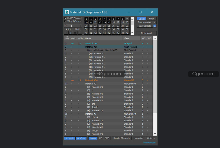Pick ID 49 in the number grid
Screen dimensions: 220x148
point(127,33)
